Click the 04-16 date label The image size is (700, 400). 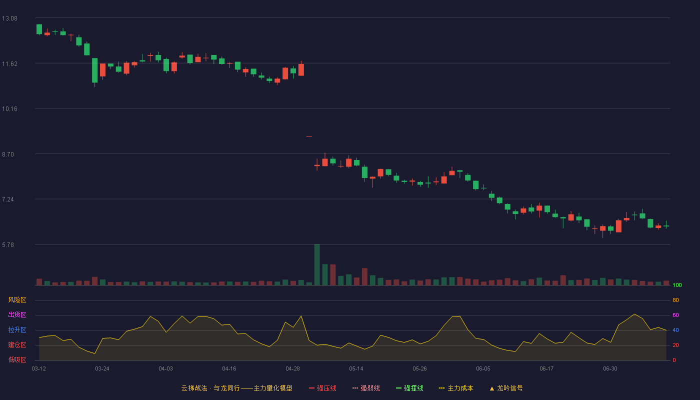click(x=229, y=368)
